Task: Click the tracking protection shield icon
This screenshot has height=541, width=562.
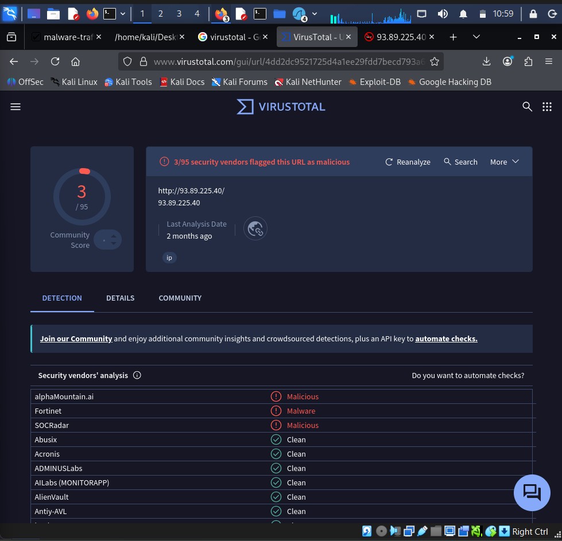Action: (127, 61)
